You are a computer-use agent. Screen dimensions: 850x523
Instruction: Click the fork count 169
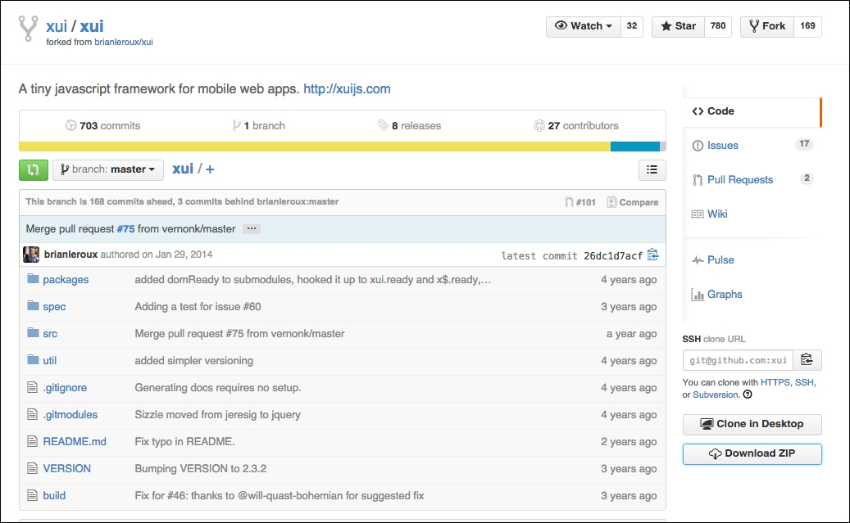point(807,26)
